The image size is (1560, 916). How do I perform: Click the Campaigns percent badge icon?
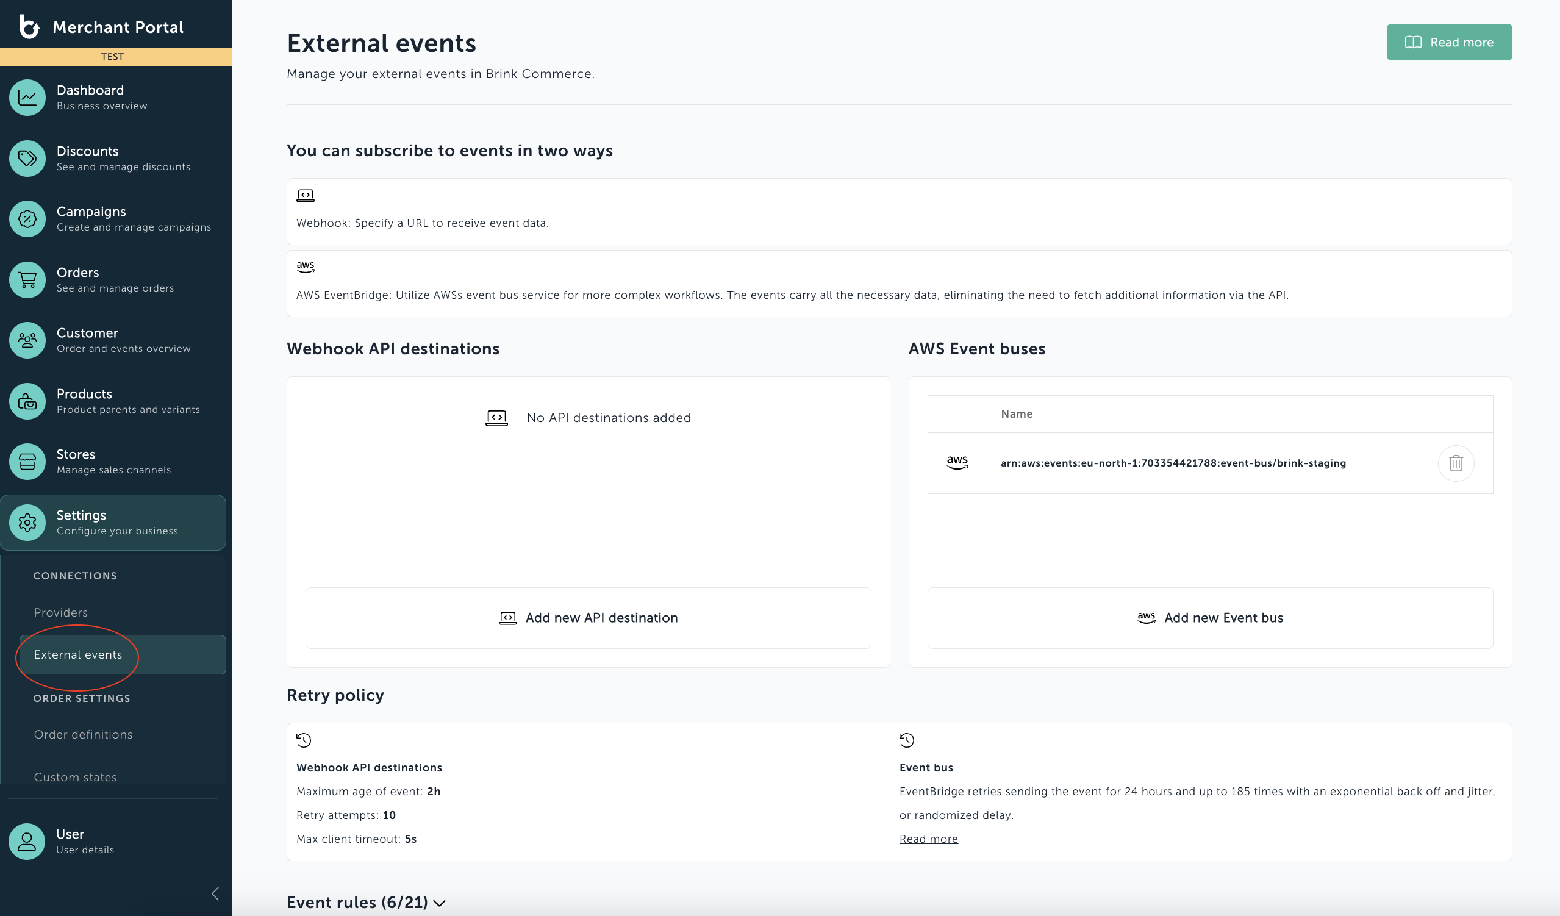coord(27,219)
